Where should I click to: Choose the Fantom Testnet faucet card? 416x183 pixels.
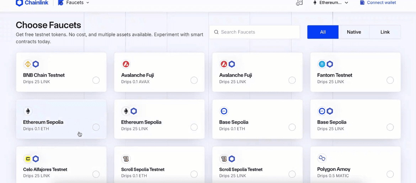355,72
